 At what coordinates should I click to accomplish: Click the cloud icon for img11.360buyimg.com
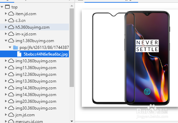coord(11,68)
